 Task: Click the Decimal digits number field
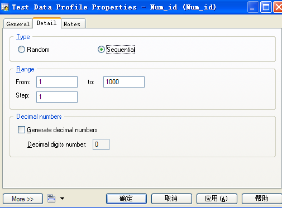101,144
